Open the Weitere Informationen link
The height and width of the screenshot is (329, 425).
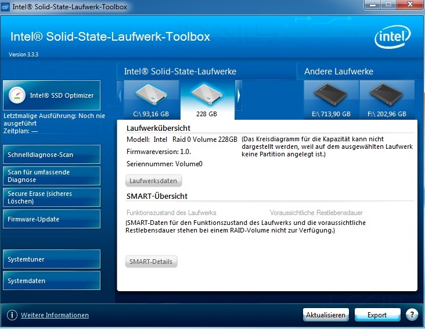click(55, 315)
